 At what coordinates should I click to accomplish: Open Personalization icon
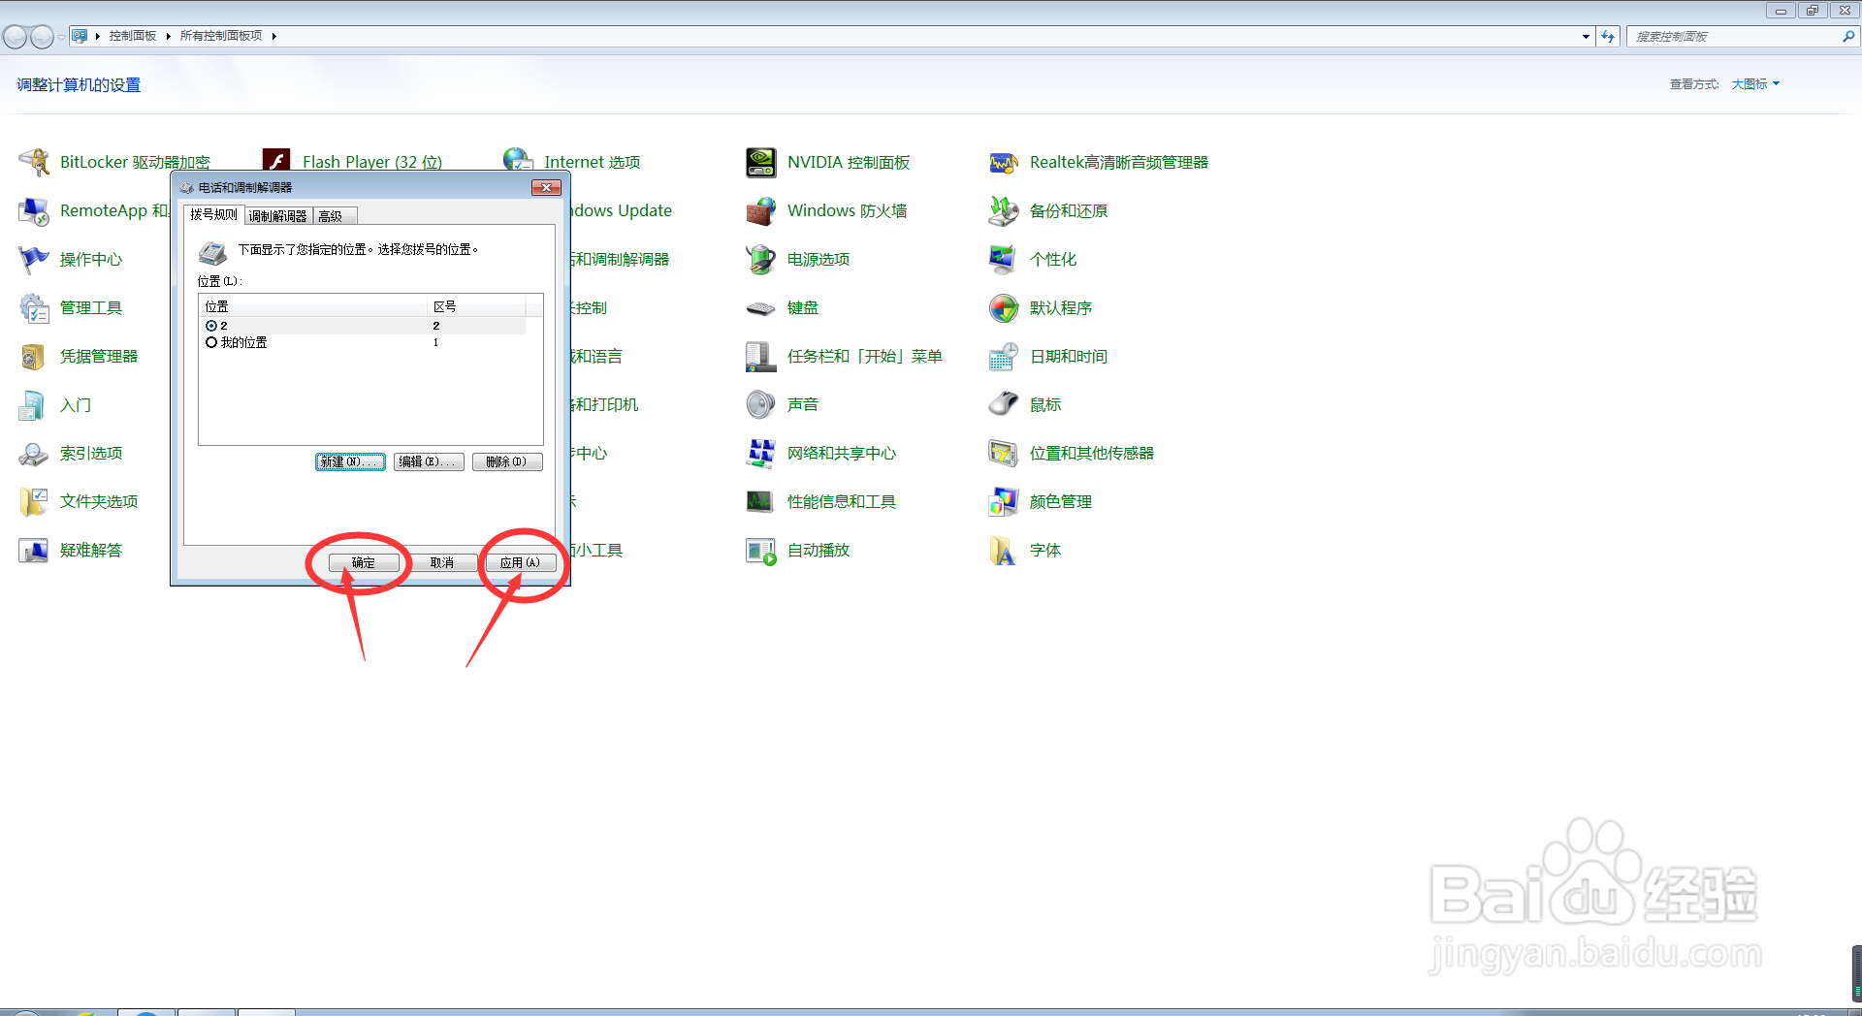1004,259
